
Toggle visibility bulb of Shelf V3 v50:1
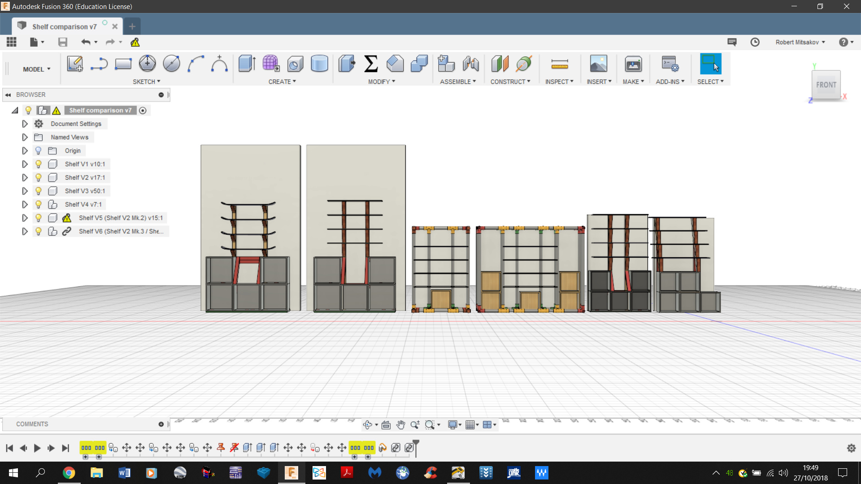tap(39, 191)
